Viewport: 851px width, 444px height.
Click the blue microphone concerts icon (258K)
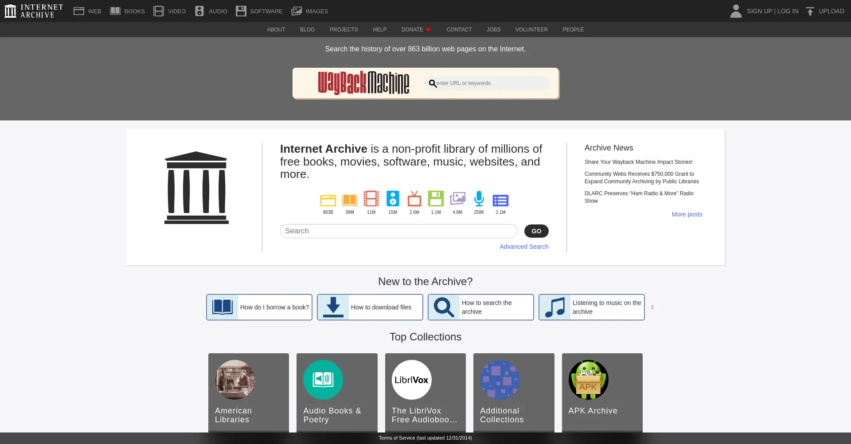coord(479,199)
